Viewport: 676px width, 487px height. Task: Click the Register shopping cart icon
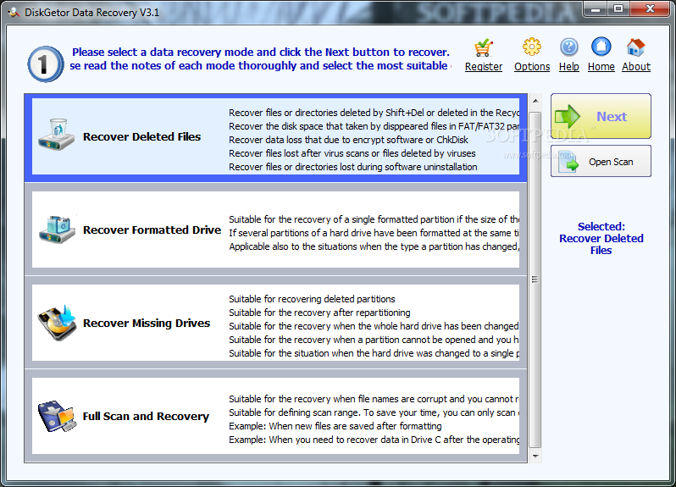point(484,47)
